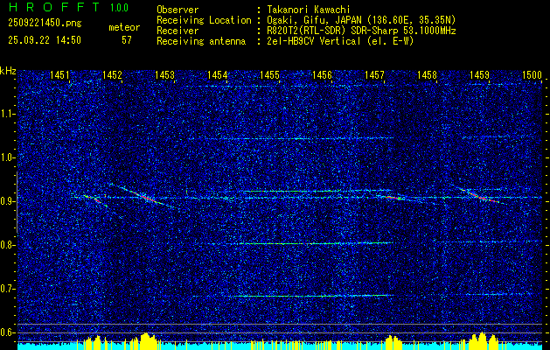Image resolution: width=550 pixels, height=350 pixels.
Task: Click the red meteor echo near 1459
Action: 483,196
